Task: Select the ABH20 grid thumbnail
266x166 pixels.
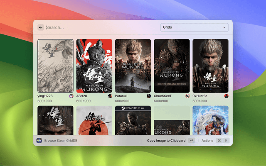Action: tap(94, 66)
